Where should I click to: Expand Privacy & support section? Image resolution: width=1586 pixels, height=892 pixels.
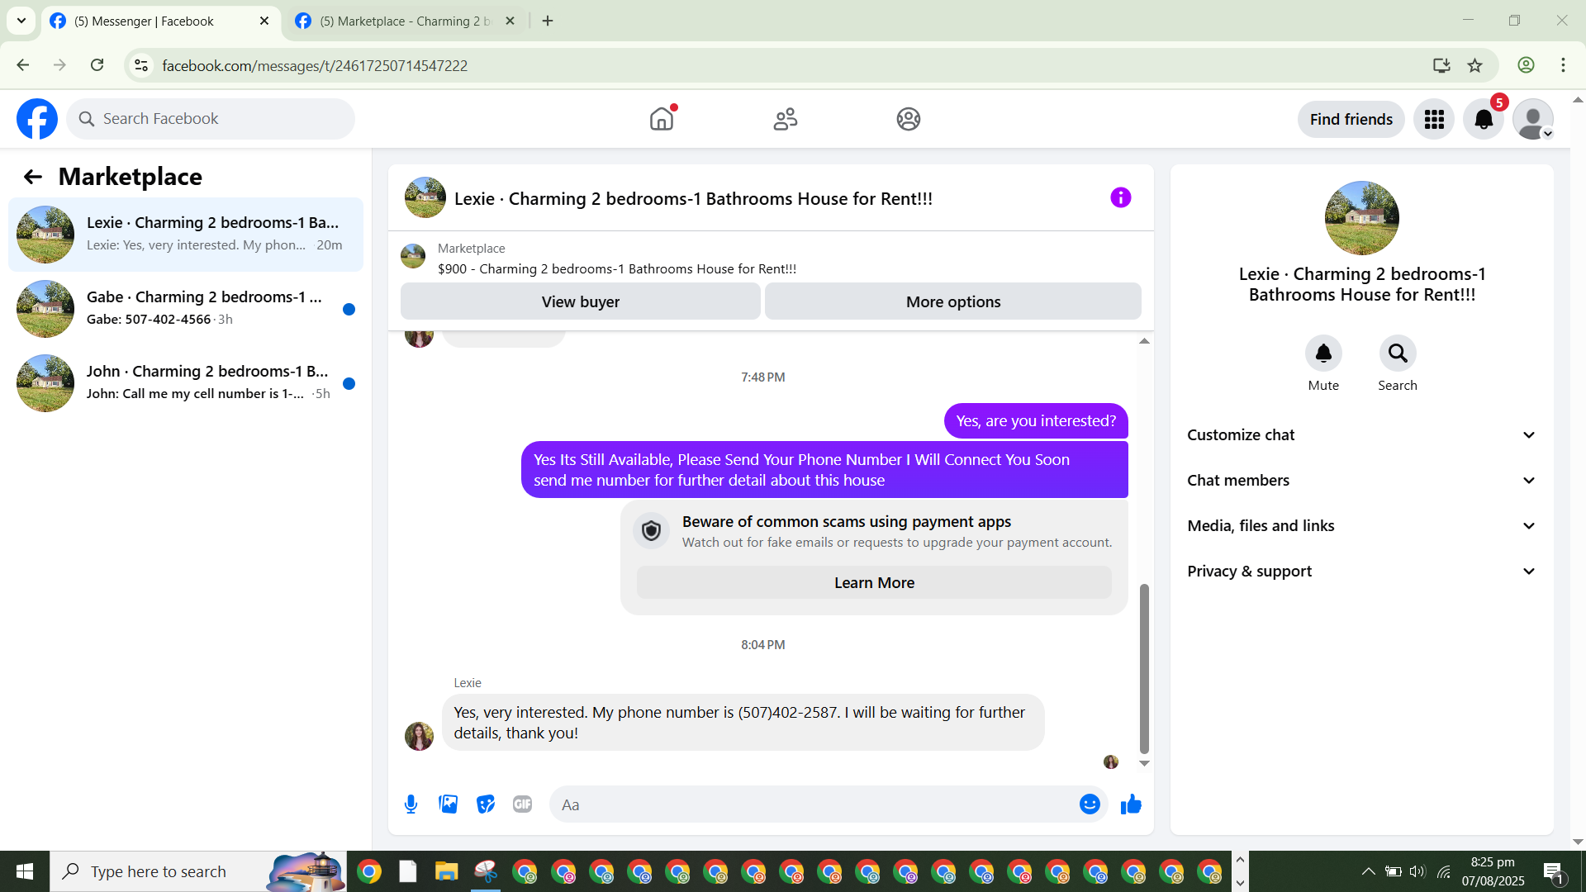(1362, 572)
